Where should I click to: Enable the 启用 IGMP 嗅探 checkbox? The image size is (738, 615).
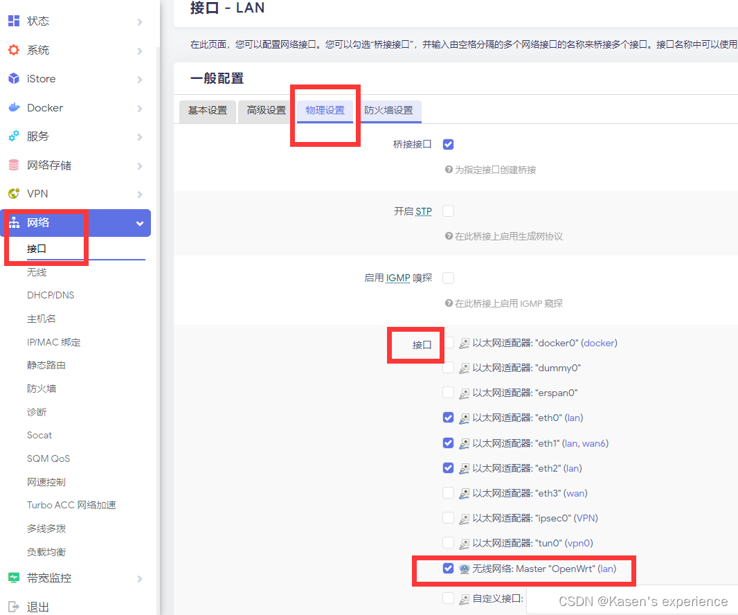coord(448,278)
